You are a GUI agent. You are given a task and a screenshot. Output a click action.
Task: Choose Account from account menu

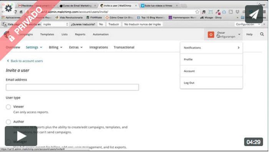click(x=211, y=71)
